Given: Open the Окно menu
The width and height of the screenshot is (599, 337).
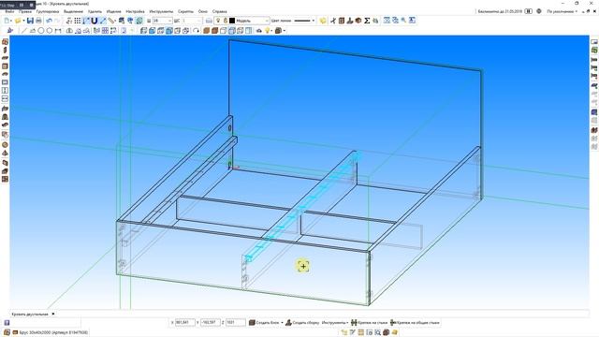Looking at the screenshot, I should (202, 11).
